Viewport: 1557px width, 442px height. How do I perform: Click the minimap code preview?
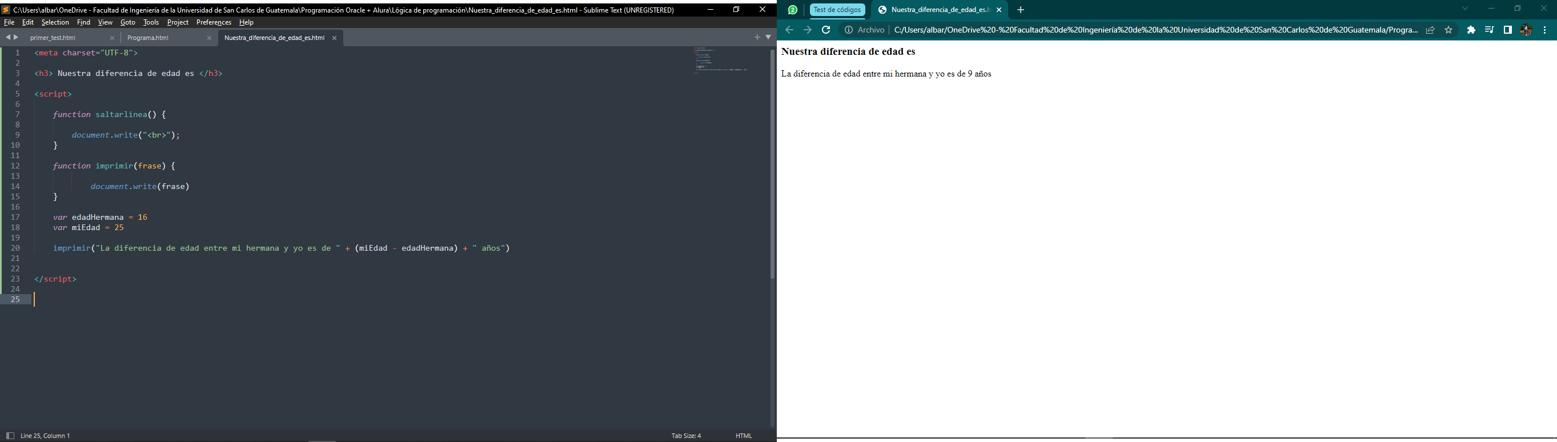pyautogui.click(x=720, y=61)
